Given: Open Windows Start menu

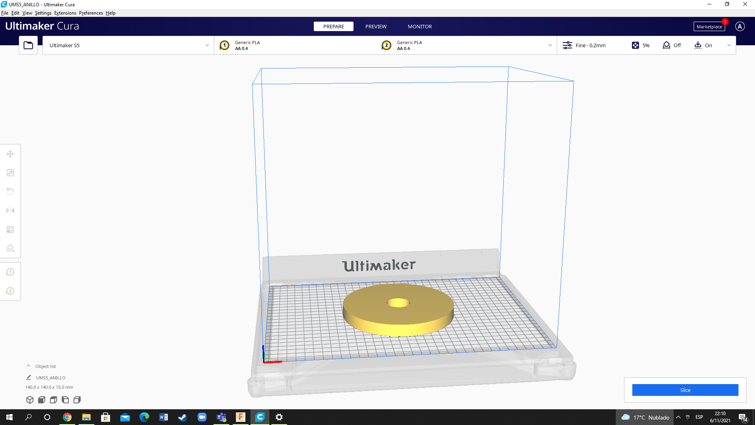Looking at the screenshot, I should click(x=9, y=417).
